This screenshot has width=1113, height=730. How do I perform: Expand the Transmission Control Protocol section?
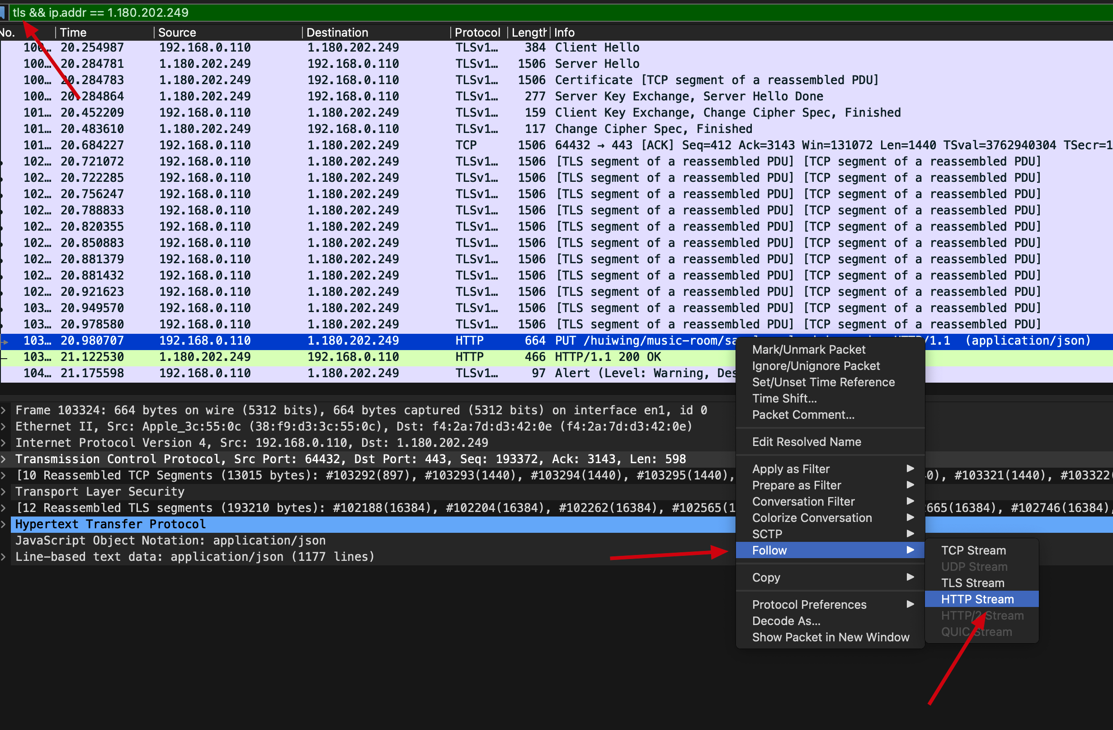[4, 459]
